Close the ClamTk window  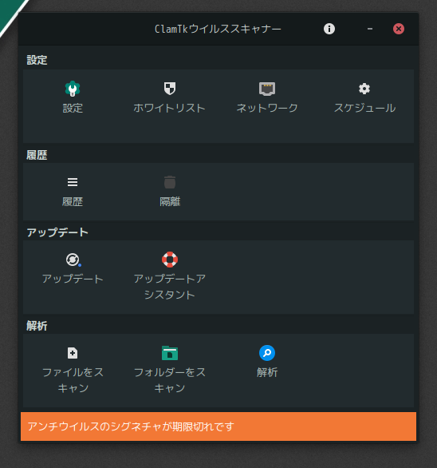coord(399,29)
